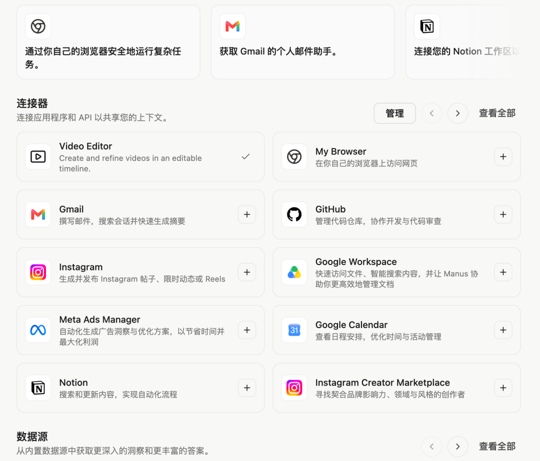Go to next 数据源 page chevron
Viewport: 540px width, 461px height.
coord(457,446)
